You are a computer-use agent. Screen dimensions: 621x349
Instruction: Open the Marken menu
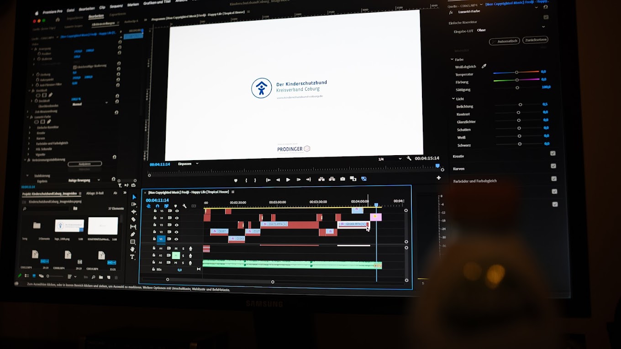pos(133,5)
